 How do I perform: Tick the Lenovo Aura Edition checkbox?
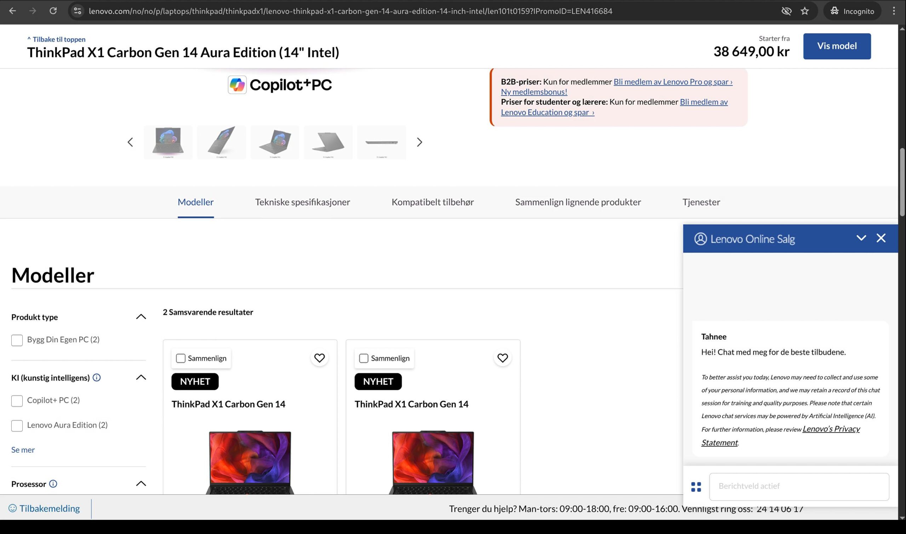coord(17,426)
